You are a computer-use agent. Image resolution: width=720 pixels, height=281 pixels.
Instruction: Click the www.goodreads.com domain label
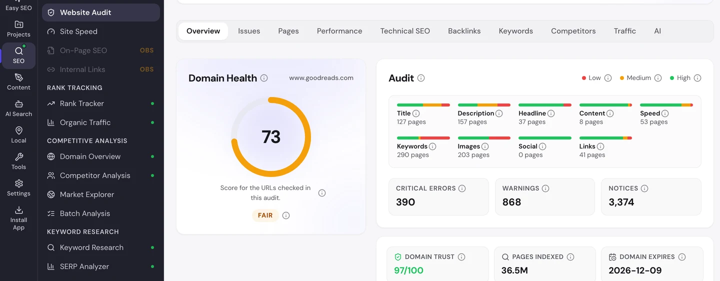coord(321,78)
